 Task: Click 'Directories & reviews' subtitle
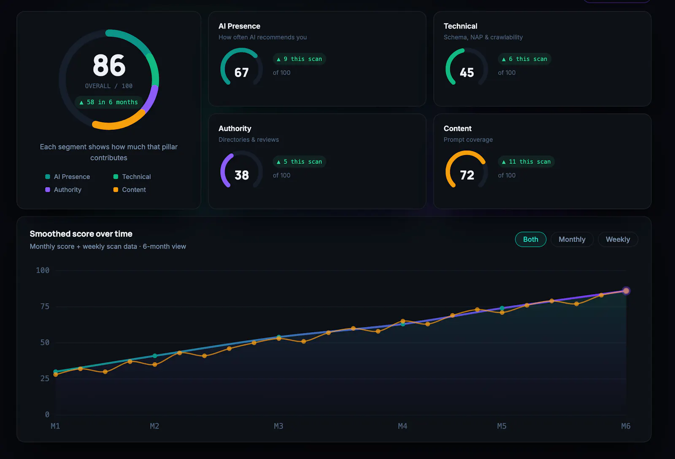[x=248, y=140]
